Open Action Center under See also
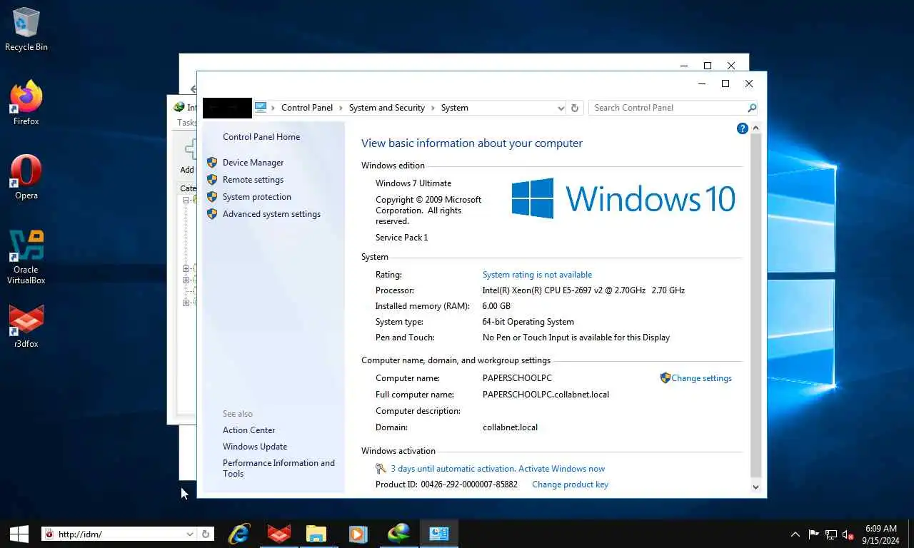This screenshot has height=548, width=914. [248, 430]
